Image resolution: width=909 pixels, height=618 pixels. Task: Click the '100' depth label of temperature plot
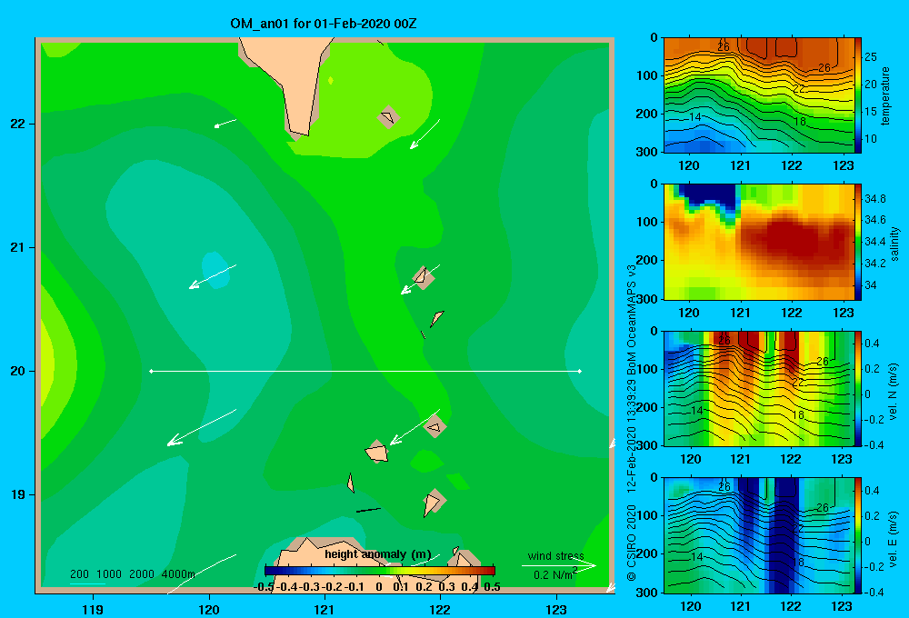tap(647, 75)
